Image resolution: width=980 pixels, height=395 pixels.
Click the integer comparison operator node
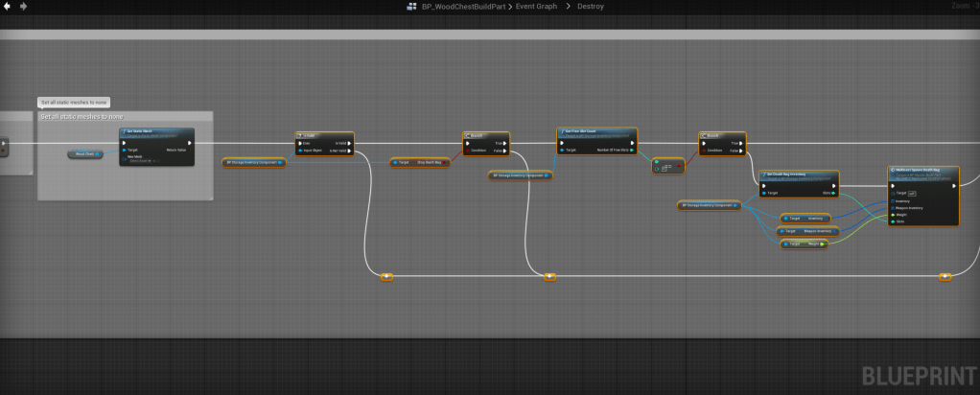[x=667, y=166]
